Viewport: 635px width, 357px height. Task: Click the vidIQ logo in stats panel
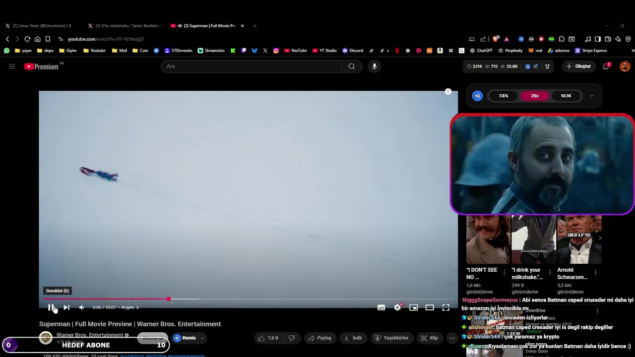pos(477,96)
